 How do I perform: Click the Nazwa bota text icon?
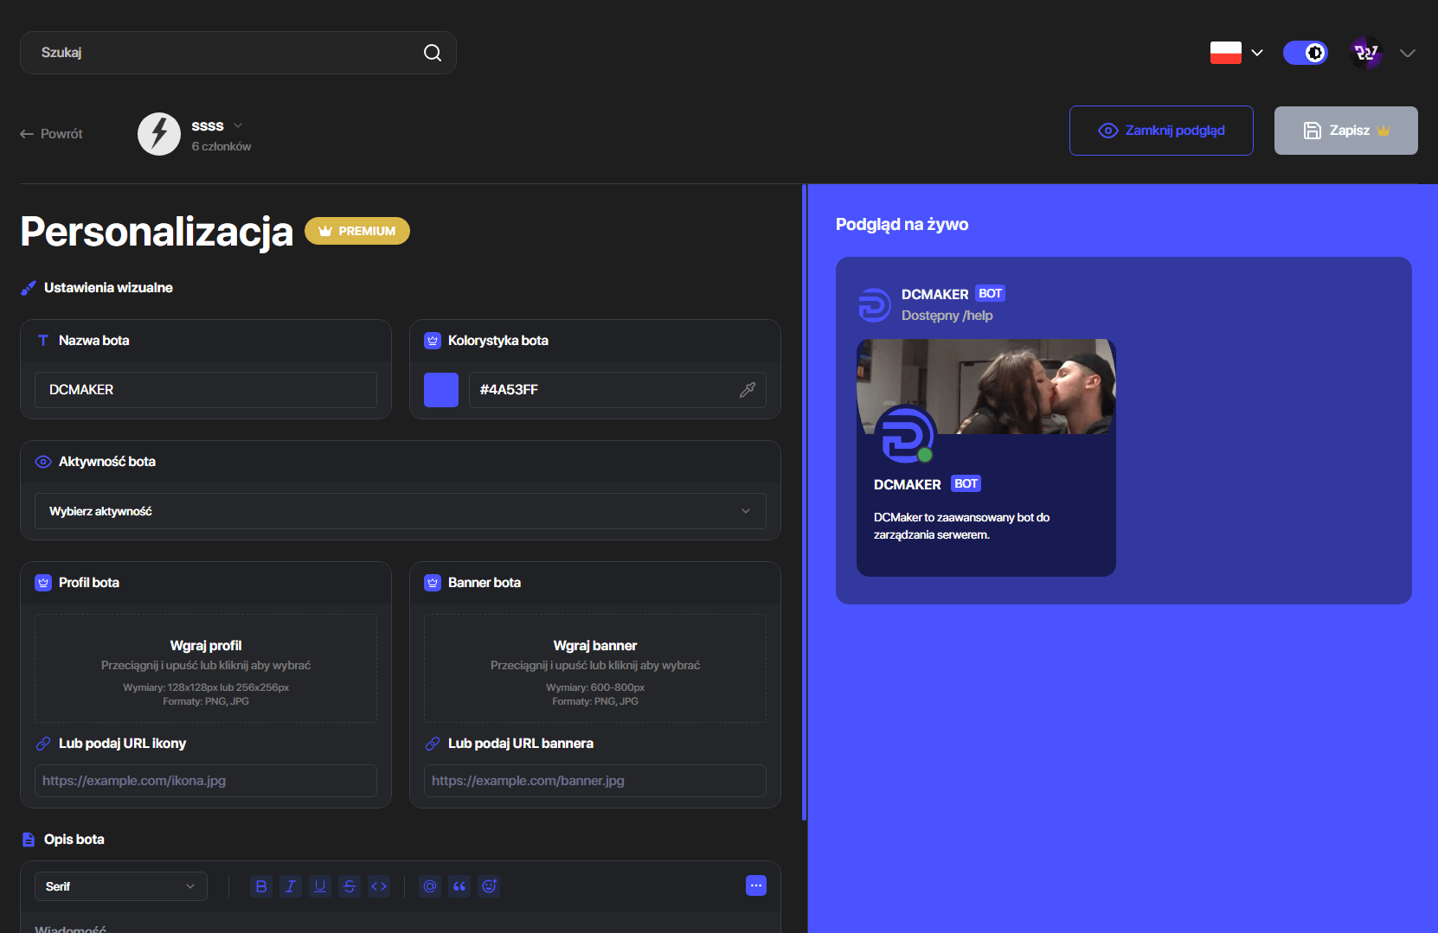(x=43, y=341)
